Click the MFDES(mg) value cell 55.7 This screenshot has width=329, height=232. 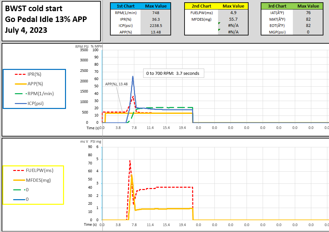coord(233,19)
